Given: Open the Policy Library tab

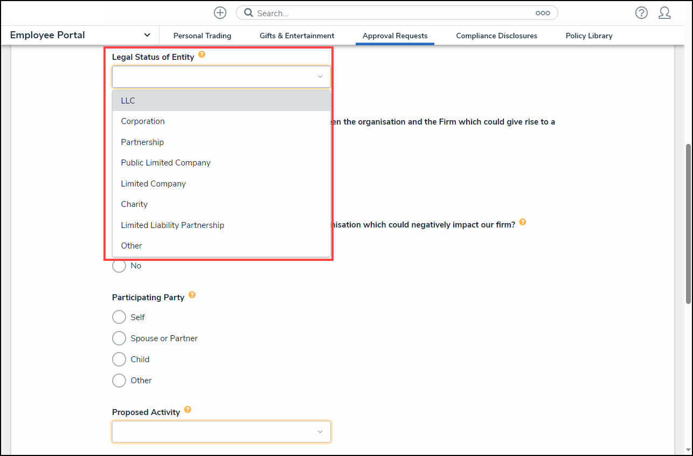Looking at the screenshot, I should pos(588,36).
